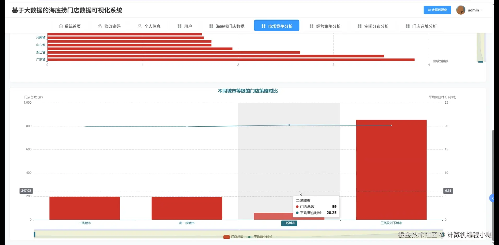This screenshot has height=245, width=499.
Task: Click the 领导力指数 axis name
Action: pyautogui.click(x=440, y=61)
